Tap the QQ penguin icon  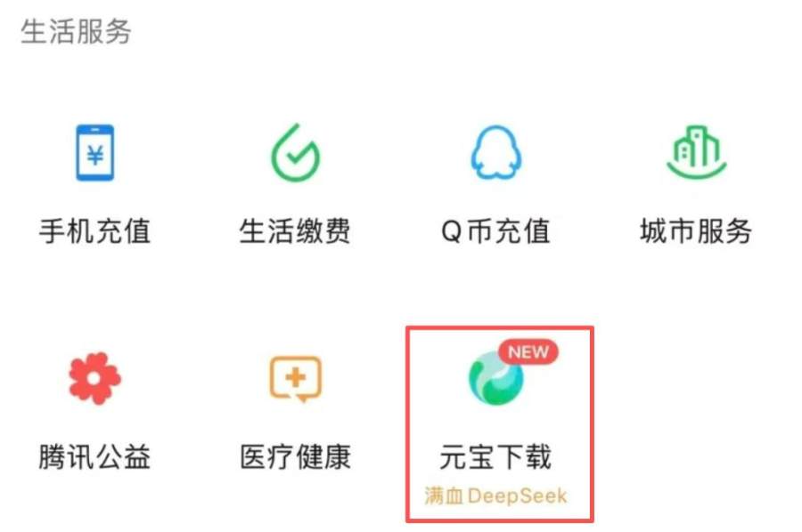pyautogui.click(x=495, y=152)
